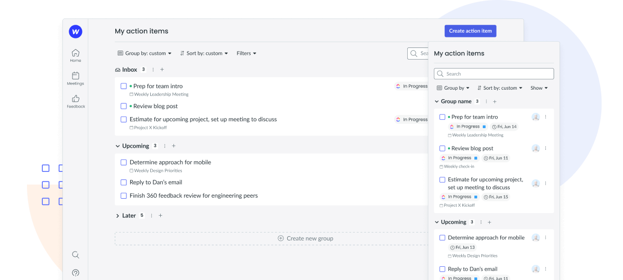Open Meetings from the left sidebar
Image resolution: width=623 pixels, height=280 pixels.
tap(76, 78)
